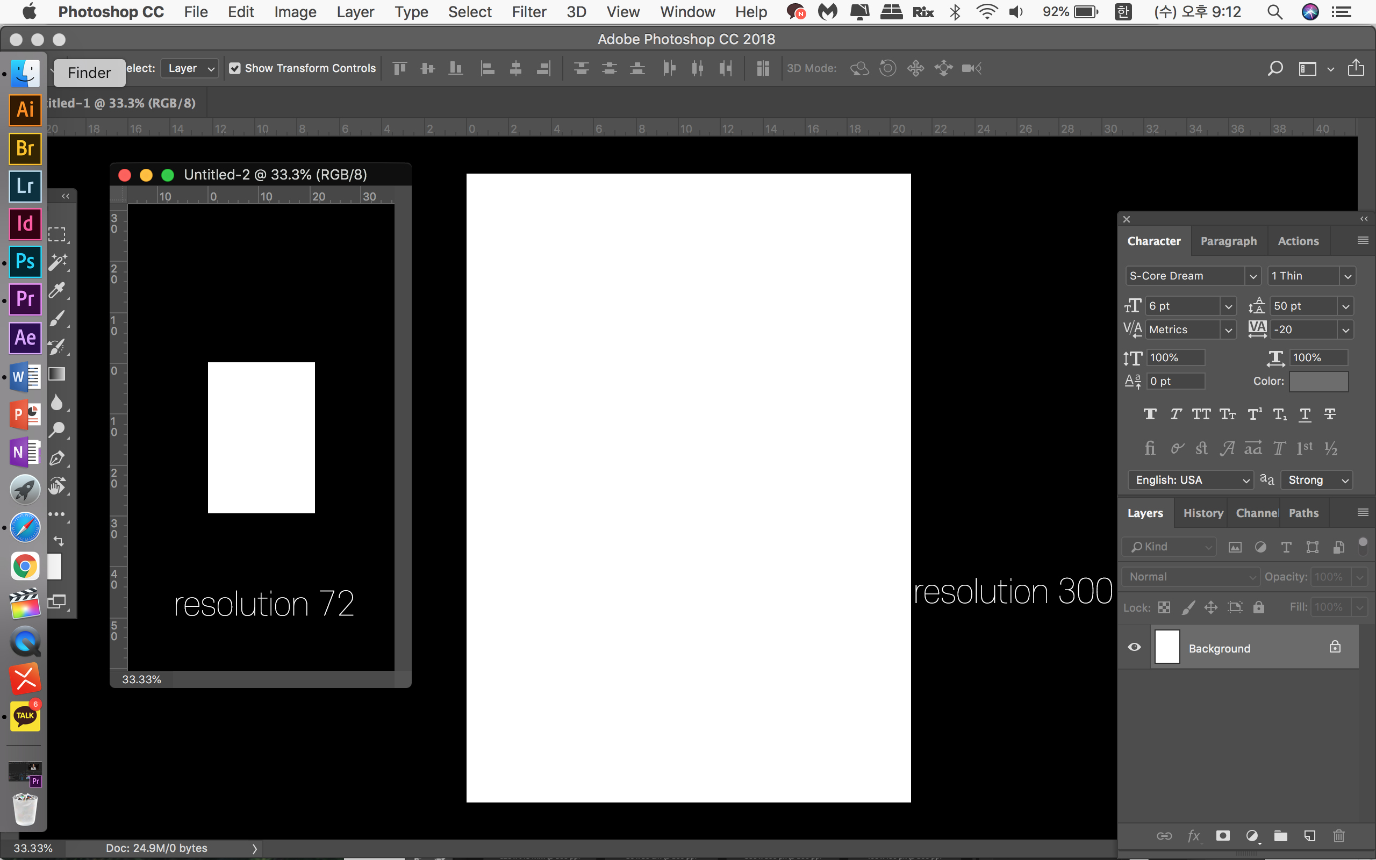1376x860 pixels.
Task: Open Adobe Illustrator from the Dock
Action: [x=25, y=110]
